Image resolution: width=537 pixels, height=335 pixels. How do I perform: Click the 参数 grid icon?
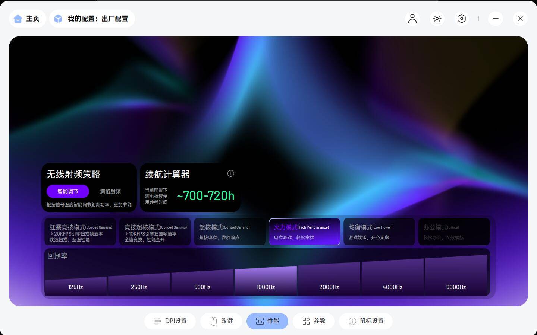tap(306, 321)
